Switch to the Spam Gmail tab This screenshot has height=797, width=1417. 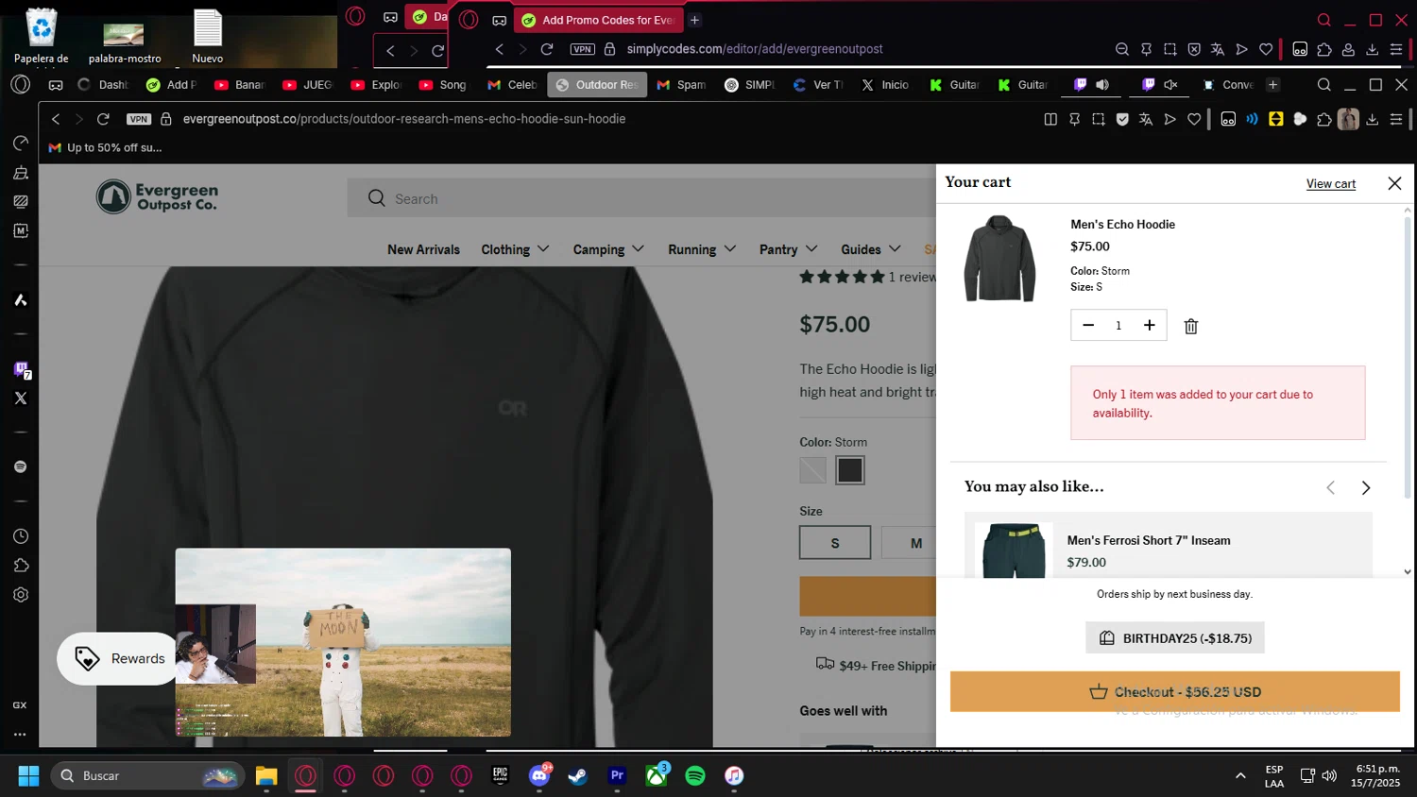click(x=682, y=85)
